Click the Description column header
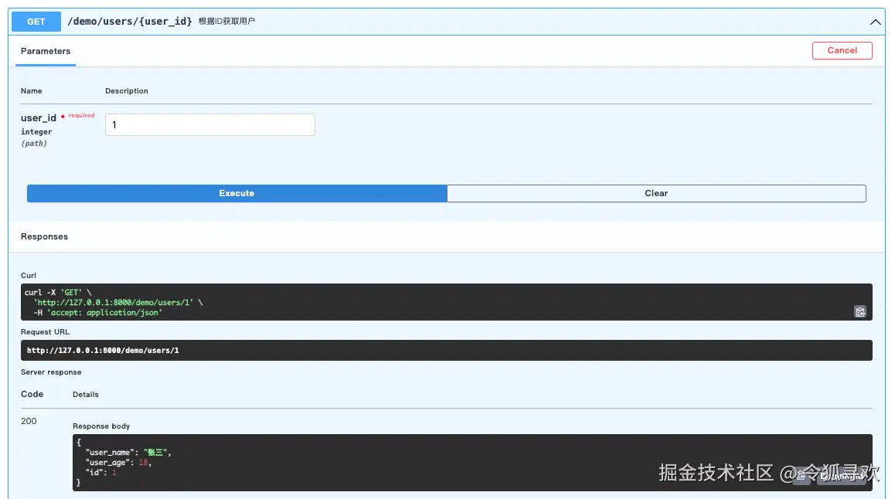The width and height of the screenshot is (895, 499). (x=127, y=90)
